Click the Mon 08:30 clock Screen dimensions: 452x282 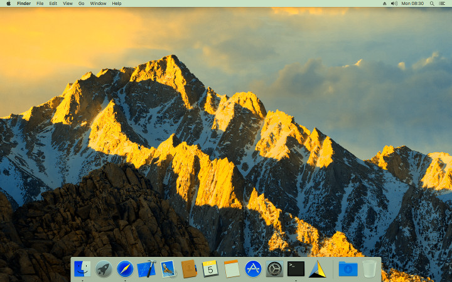coord(412,4)
